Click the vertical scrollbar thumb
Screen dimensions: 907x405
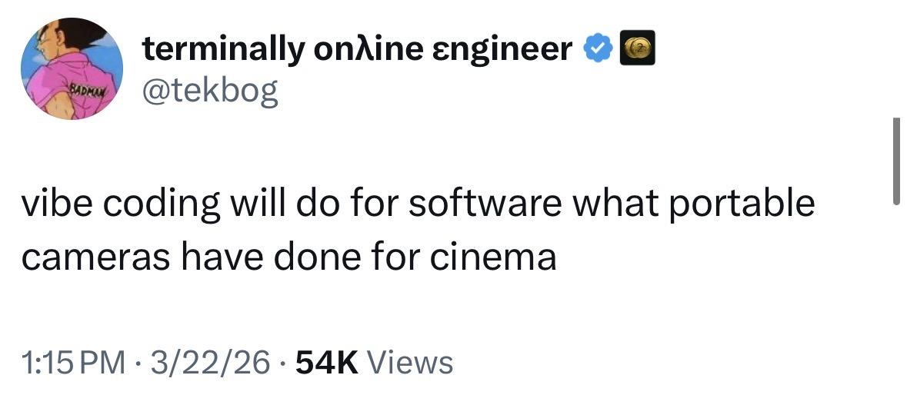tap(895, 161)
